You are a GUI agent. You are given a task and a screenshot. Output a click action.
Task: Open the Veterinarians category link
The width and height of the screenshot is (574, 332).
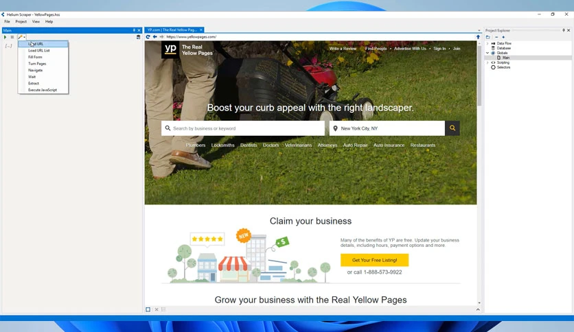point(299,145)
